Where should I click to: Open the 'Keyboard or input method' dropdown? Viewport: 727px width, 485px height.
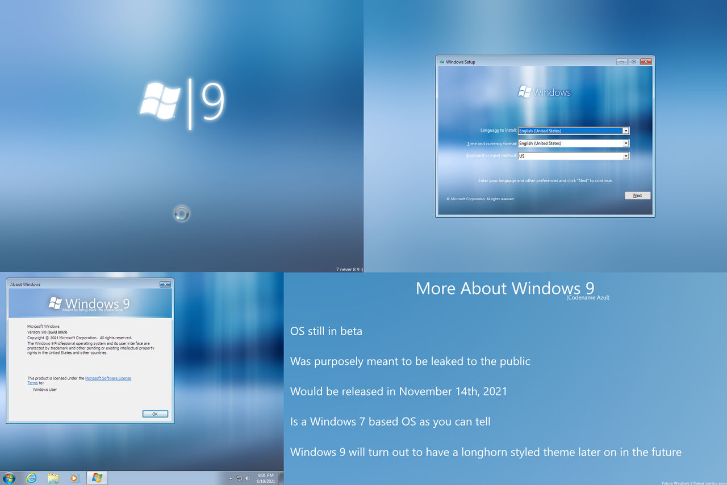pyautogui.click(x=625, y=155)
